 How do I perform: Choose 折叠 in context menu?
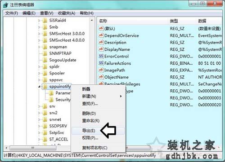pos(98,89)
